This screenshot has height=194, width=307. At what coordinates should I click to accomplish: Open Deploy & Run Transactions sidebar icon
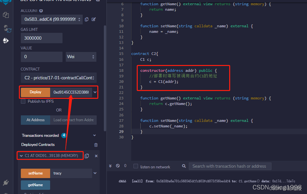point(6,41)
